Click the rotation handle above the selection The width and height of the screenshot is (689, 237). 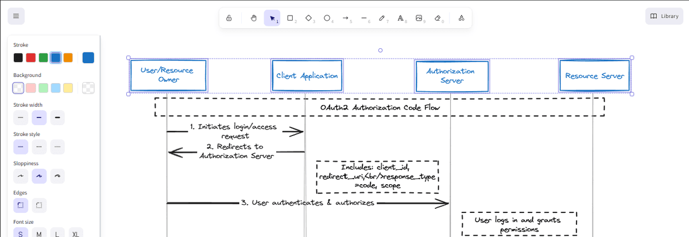[380, 50]
